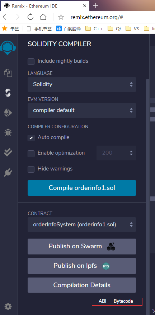Open the Deploy & run transactions icon
Image resolution: width=155 pixels, height=315 pixels.
click(x=8, y=113)
